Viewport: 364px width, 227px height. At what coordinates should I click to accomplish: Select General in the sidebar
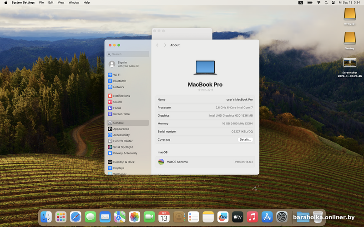128,123
